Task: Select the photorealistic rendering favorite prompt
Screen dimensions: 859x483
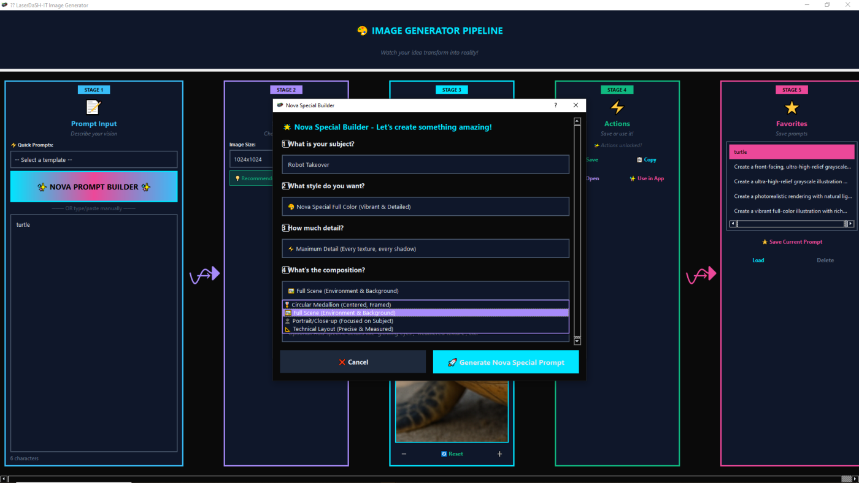Action: (x=792, y=196)
